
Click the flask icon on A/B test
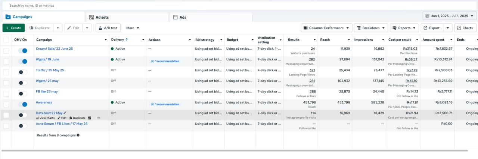pyautogui.click(x=100, y=28)
